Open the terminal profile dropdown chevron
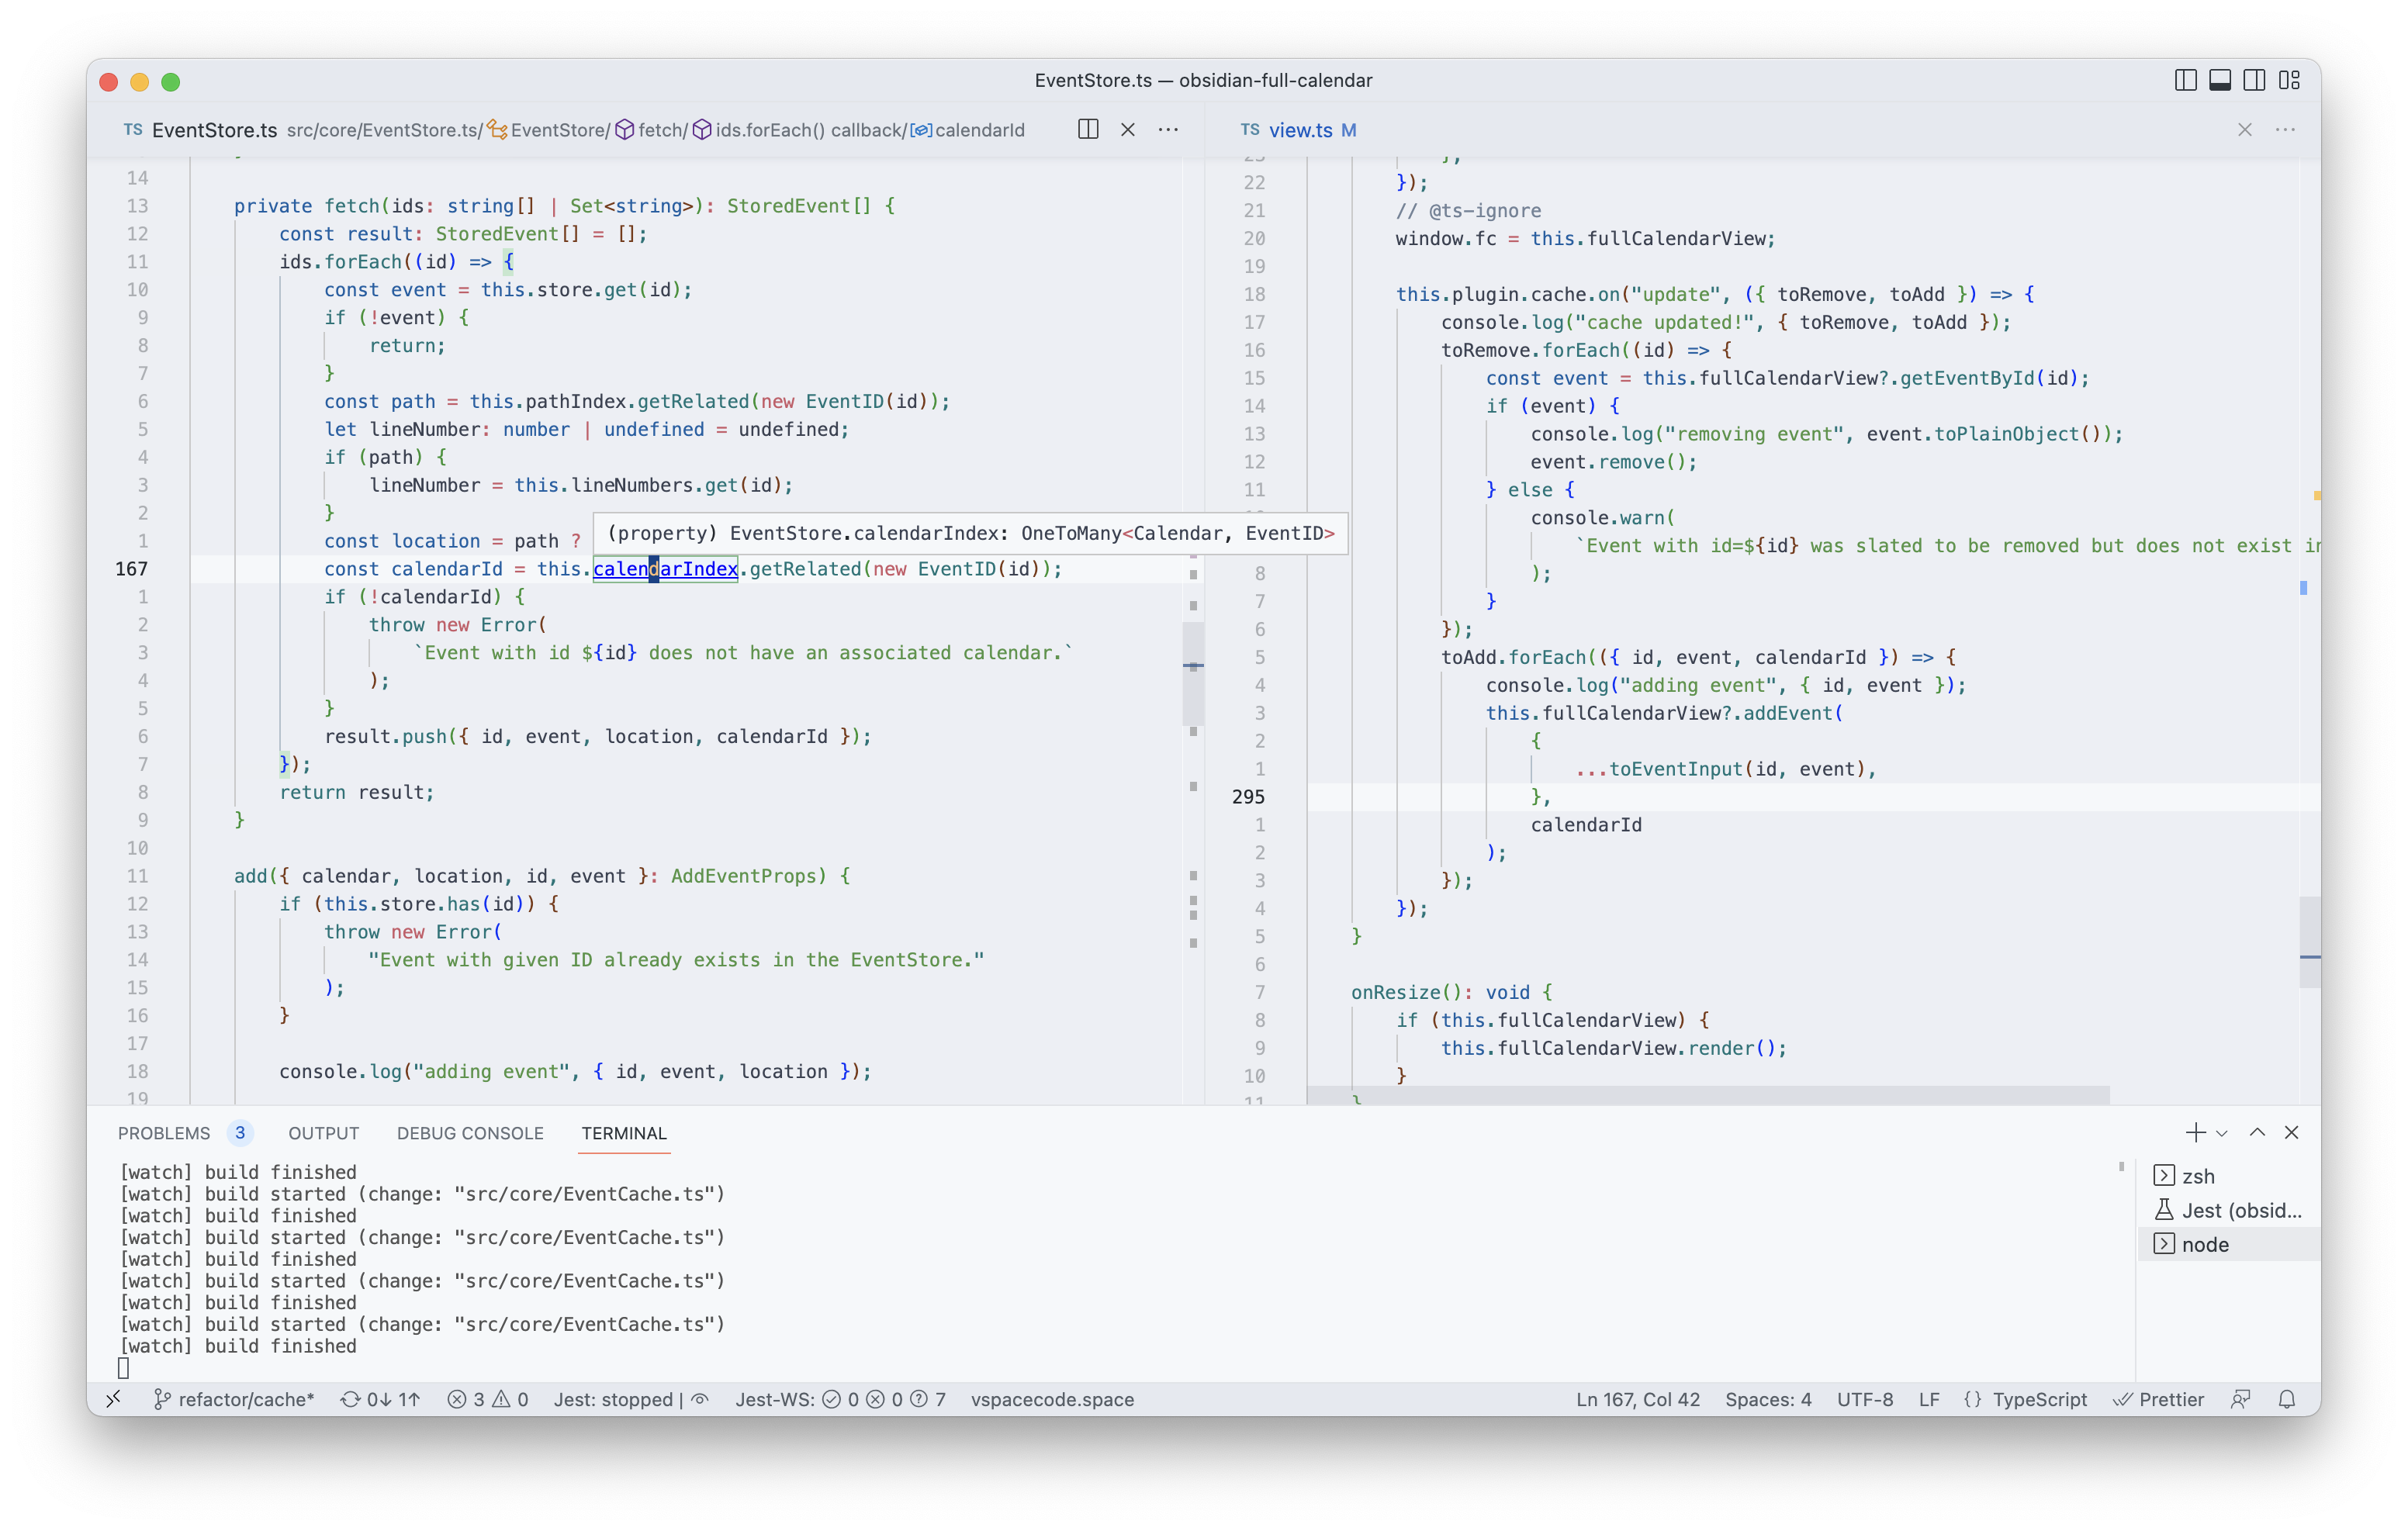 (x=2222, y=1133)
